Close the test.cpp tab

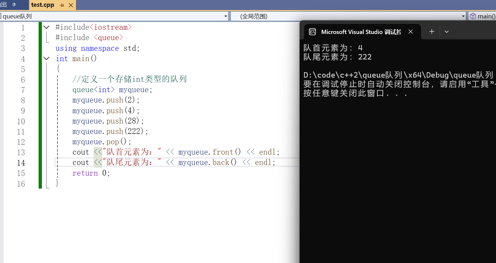[71, 5]
